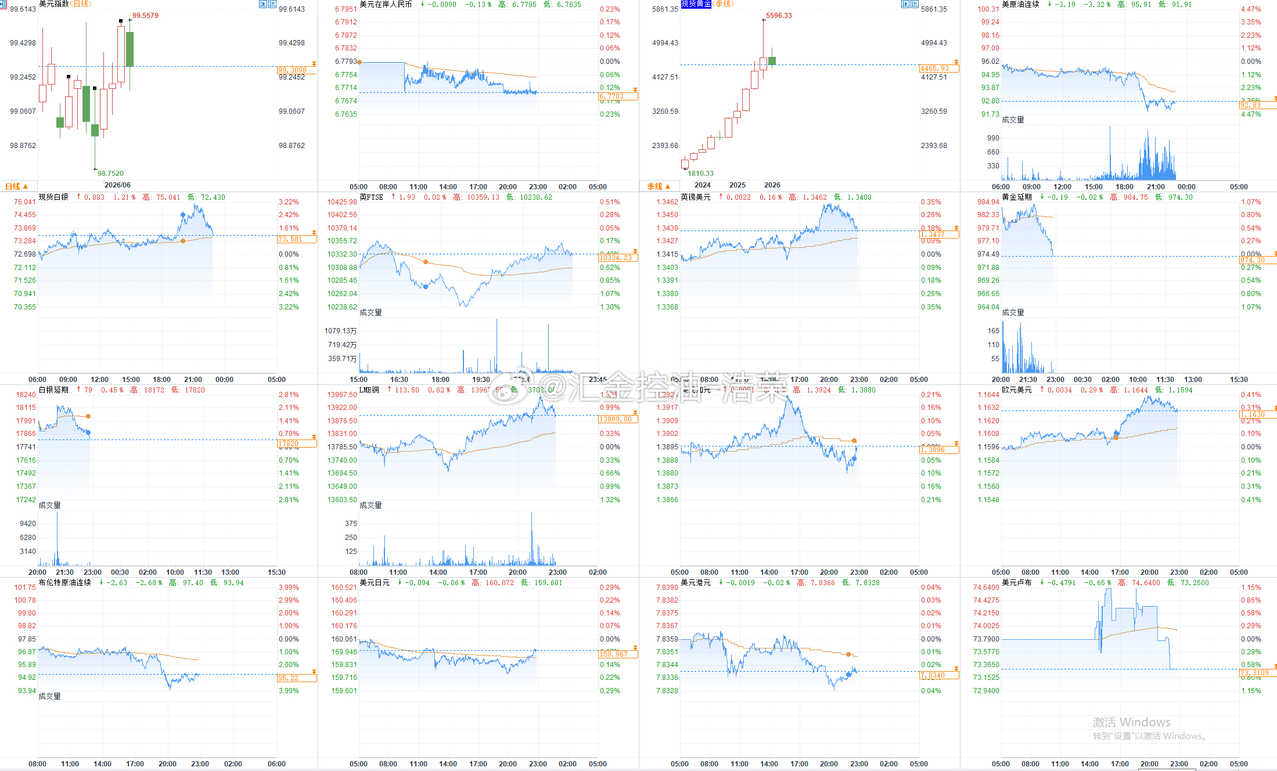This screenshot has width=1277, height=771.
Task: Click the 98.7520 low label on 美元指数 chart
Action: coord(110,174)
